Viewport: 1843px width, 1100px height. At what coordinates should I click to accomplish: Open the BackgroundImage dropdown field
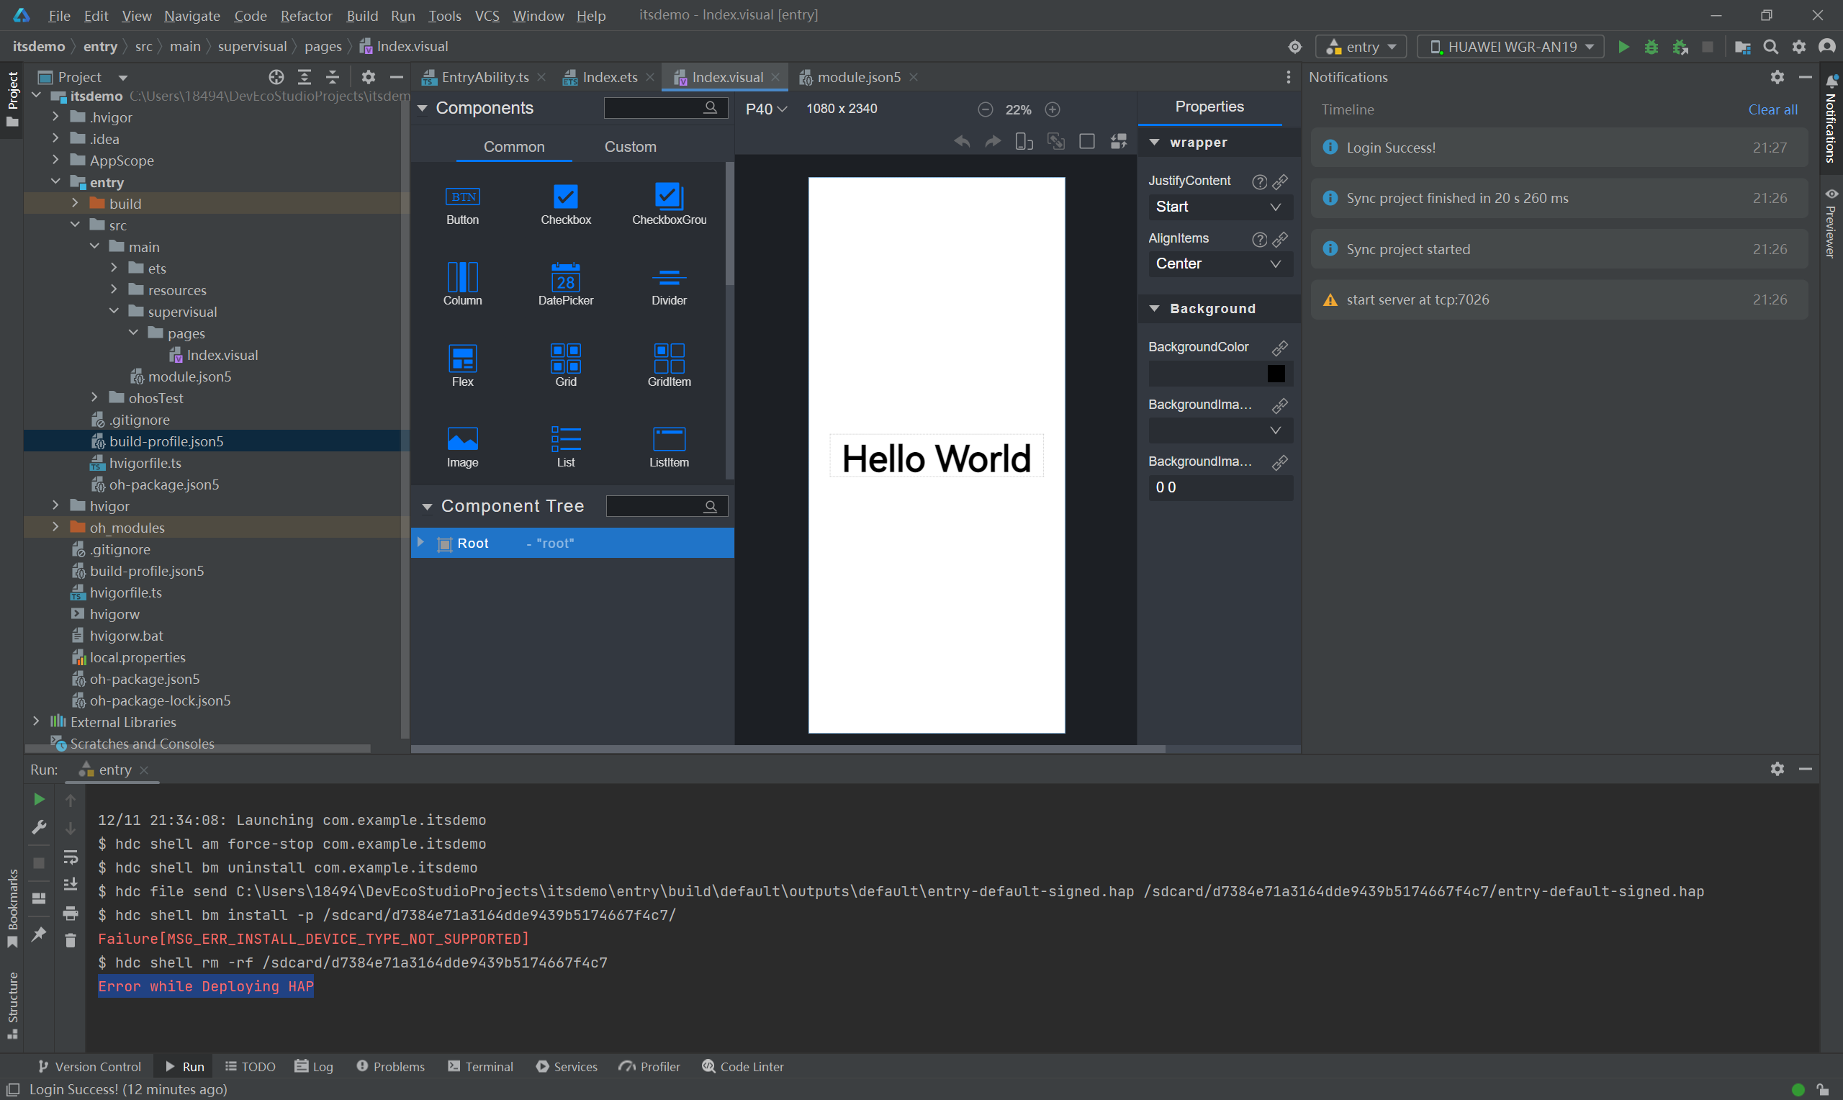[1220, 430]
